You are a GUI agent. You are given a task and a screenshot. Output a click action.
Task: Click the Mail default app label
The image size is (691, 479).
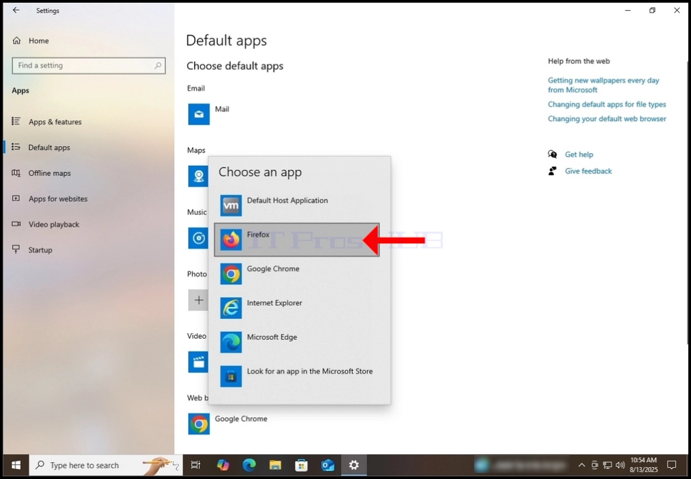coord(222,110)
